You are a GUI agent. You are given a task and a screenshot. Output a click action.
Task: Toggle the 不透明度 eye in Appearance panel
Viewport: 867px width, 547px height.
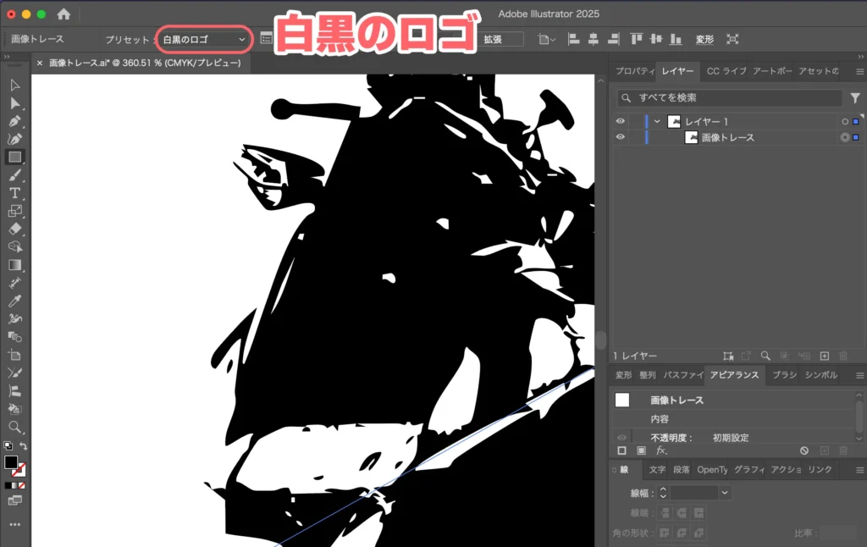coord(621,438)
